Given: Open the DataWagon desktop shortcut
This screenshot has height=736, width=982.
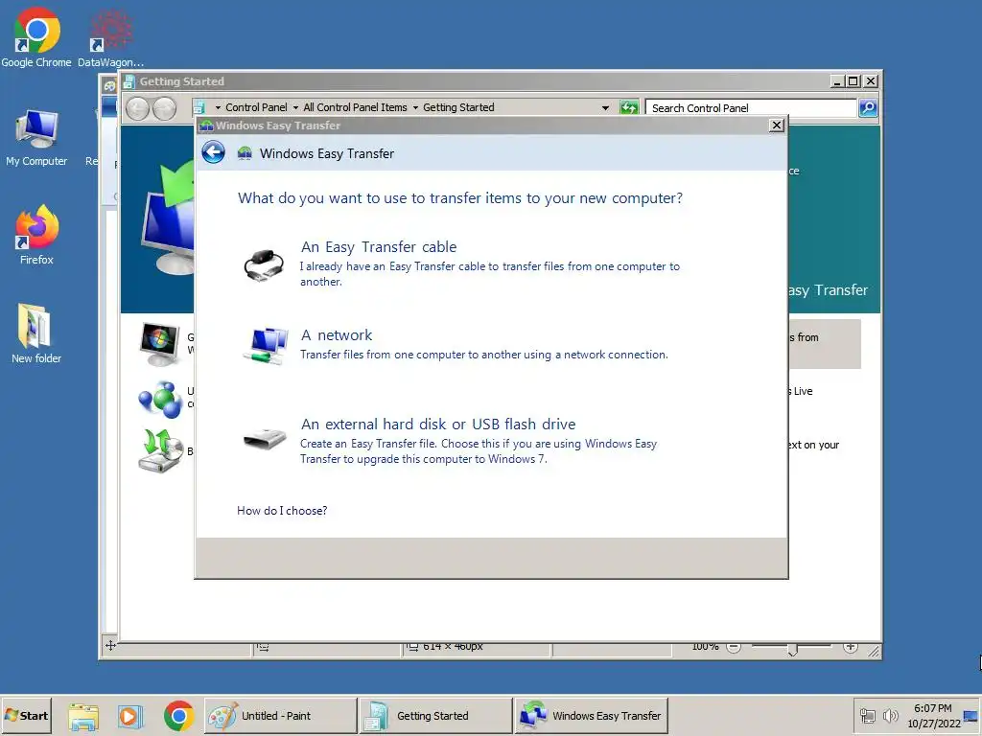Looking at the screenshot, I should pyautogui.click(x=111, y=37).
